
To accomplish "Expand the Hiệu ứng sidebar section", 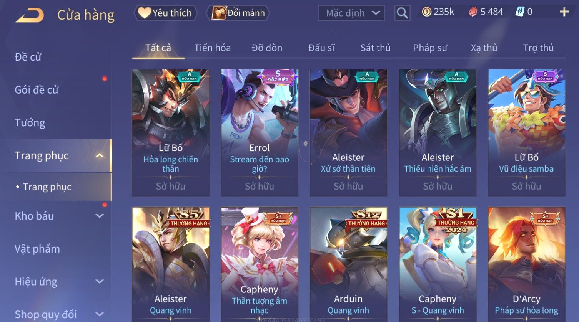I will coord(100,282).
